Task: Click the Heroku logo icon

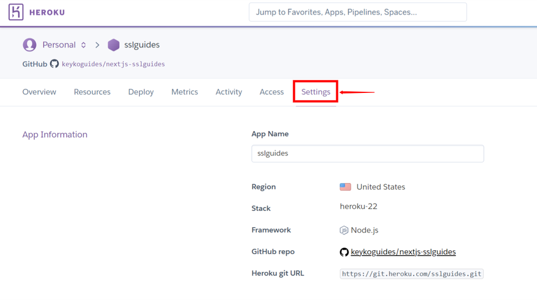Action: 16,12
